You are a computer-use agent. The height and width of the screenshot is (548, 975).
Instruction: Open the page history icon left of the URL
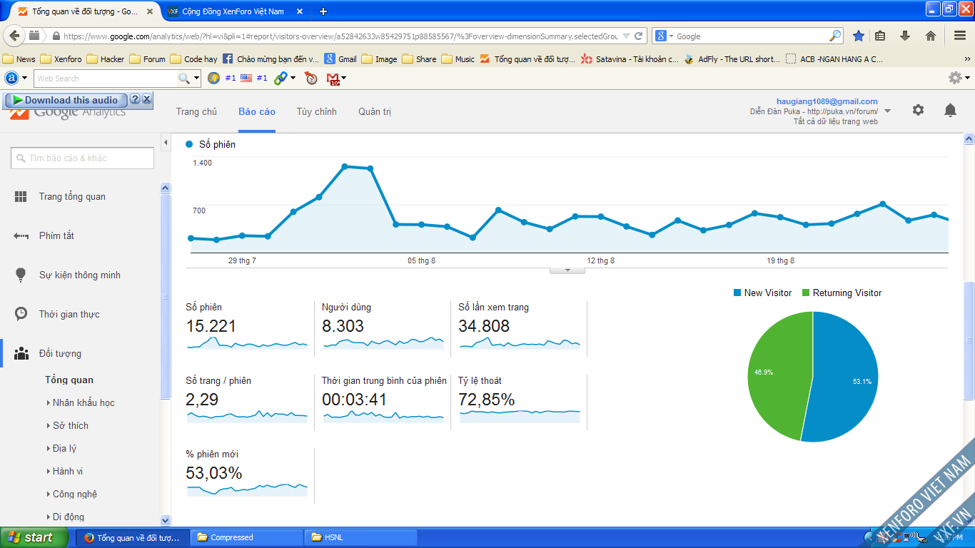[34, 36]
